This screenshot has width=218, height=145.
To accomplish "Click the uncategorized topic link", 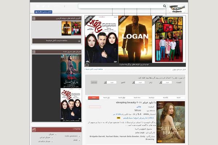I will [x=71, y=136].
